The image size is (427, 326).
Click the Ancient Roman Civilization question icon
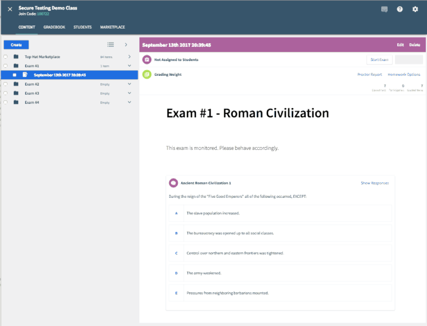coord(173,183)
